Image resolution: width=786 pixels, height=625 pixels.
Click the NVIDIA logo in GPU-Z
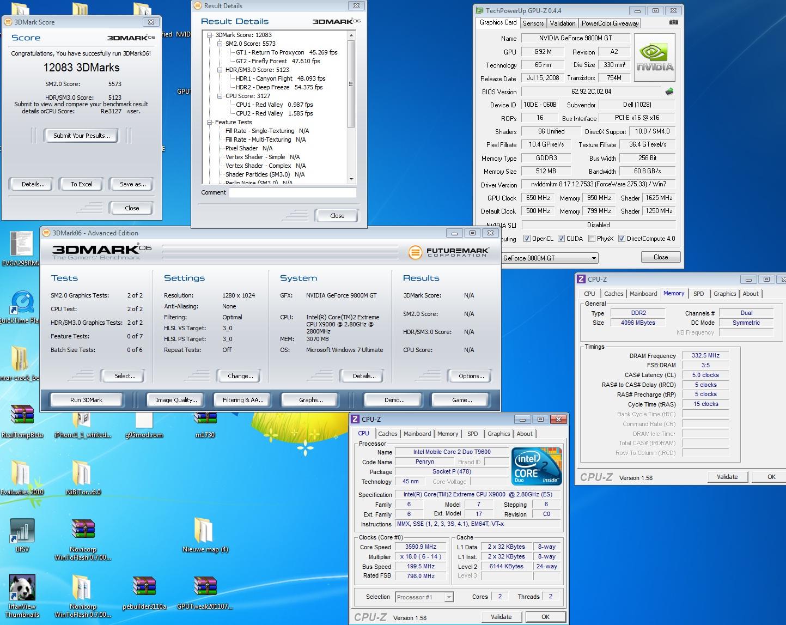(x=655, y=58)
